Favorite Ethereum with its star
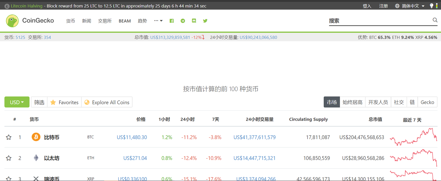 point(9,158)
